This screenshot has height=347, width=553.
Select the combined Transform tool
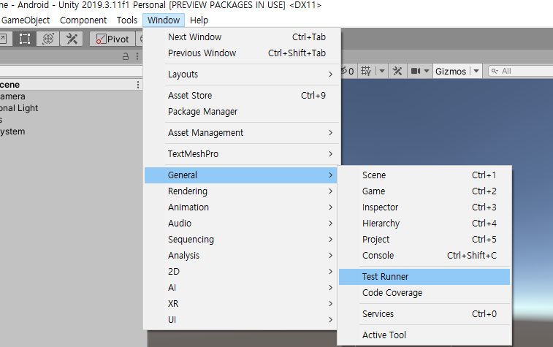coord(48,39)
